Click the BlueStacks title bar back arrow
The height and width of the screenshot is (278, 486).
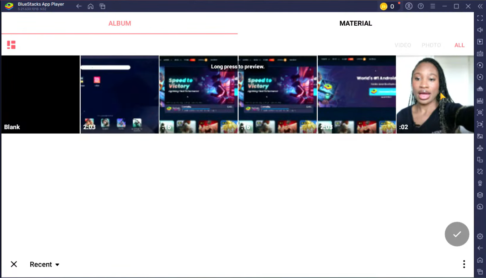tap(79, 6)
